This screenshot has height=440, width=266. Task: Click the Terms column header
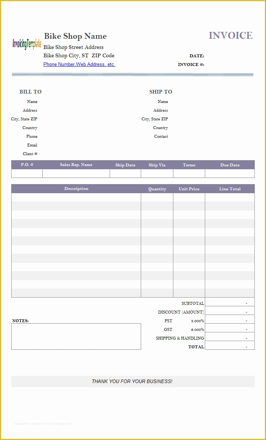tap(189, 165)
